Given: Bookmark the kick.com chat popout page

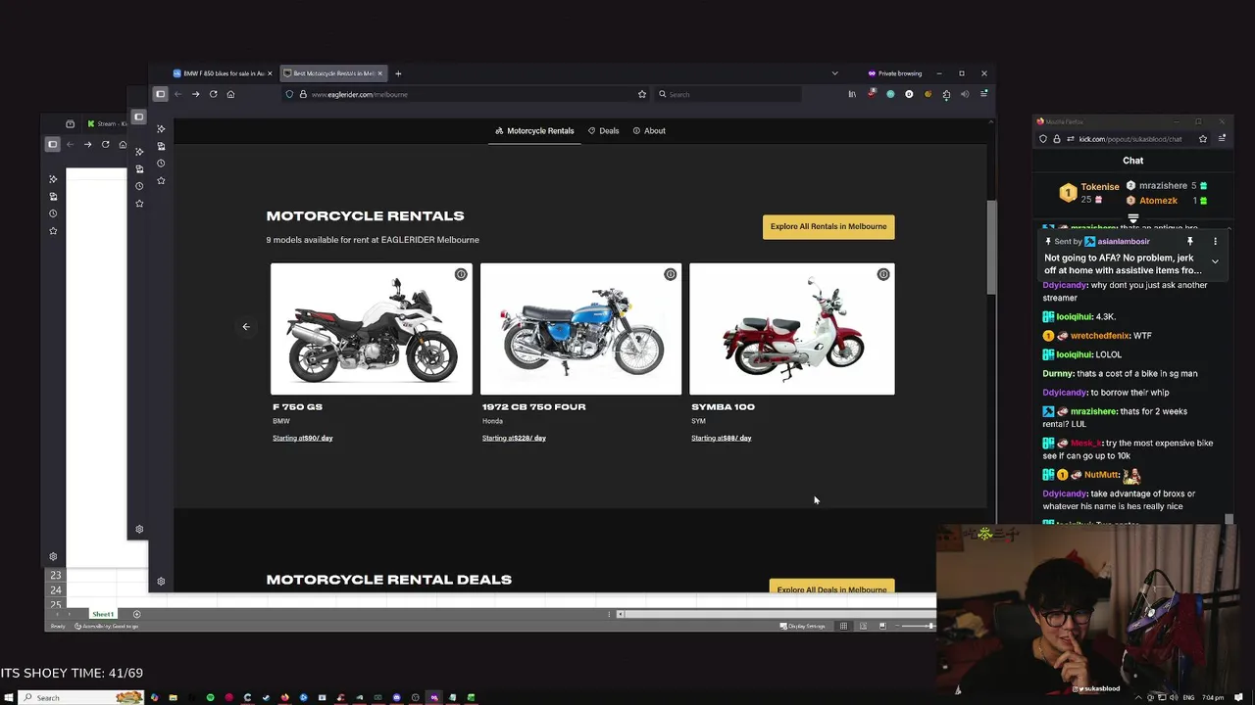Looking at the screenshot, I should [x=1203, y=139].
